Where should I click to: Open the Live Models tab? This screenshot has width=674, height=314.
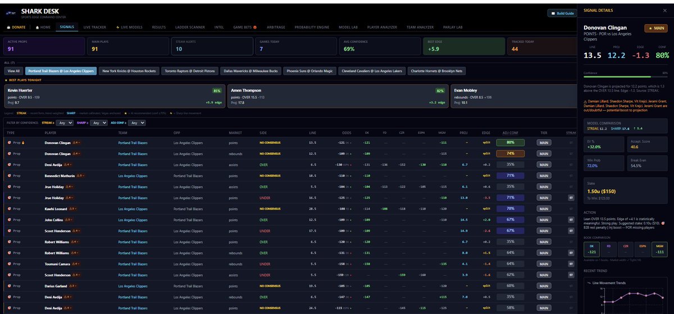128,27
